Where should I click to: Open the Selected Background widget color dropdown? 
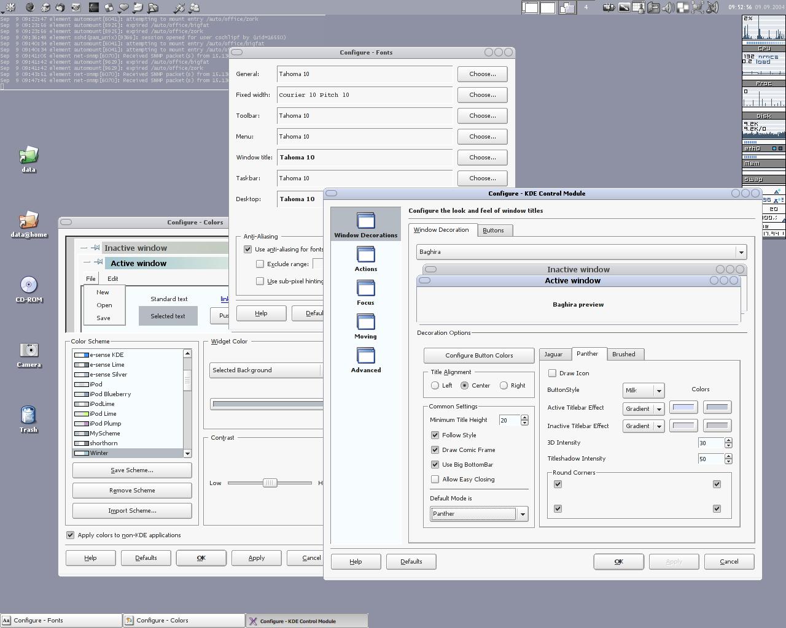(266, 370)
